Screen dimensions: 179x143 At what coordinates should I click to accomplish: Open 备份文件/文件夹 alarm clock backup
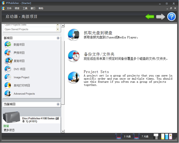pos(74,56)
